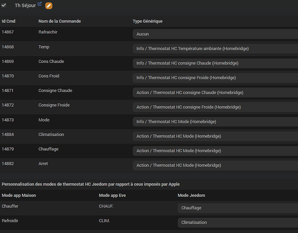Expand the generic type dropdown for Temp
The width and height of the screenshot is (298, 233).
point(215,48)
